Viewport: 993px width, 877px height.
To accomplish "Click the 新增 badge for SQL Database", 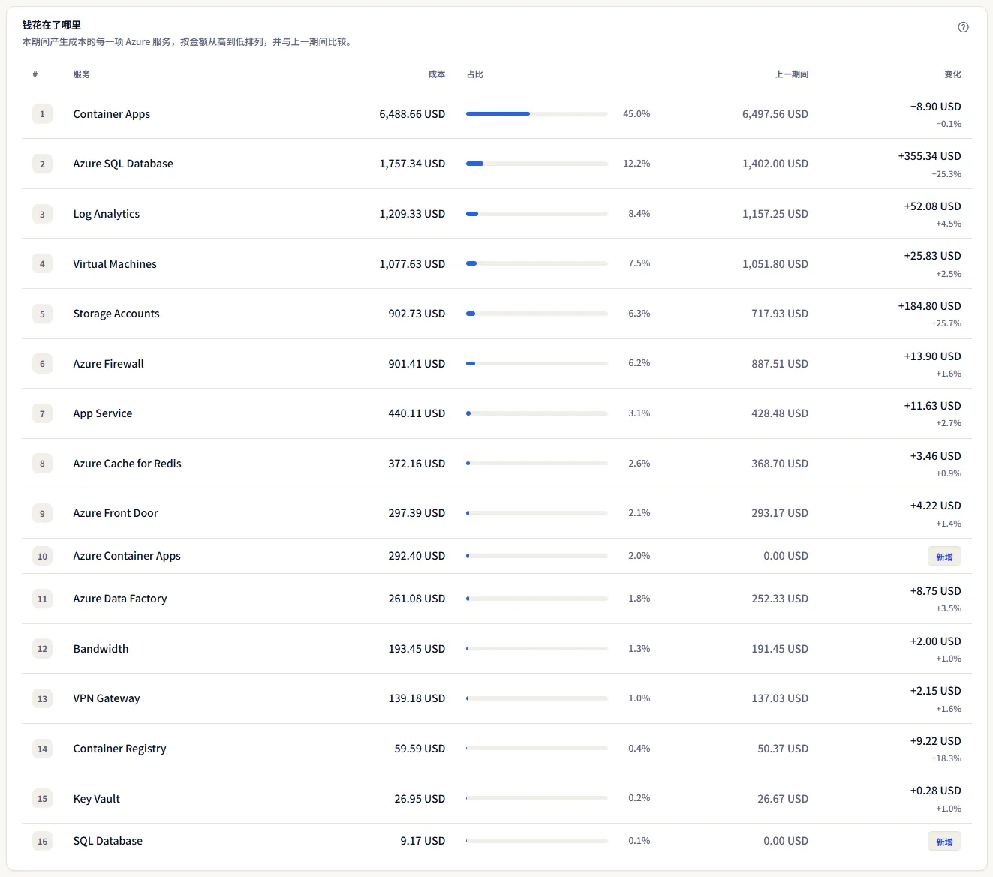I will coord(944,842).
